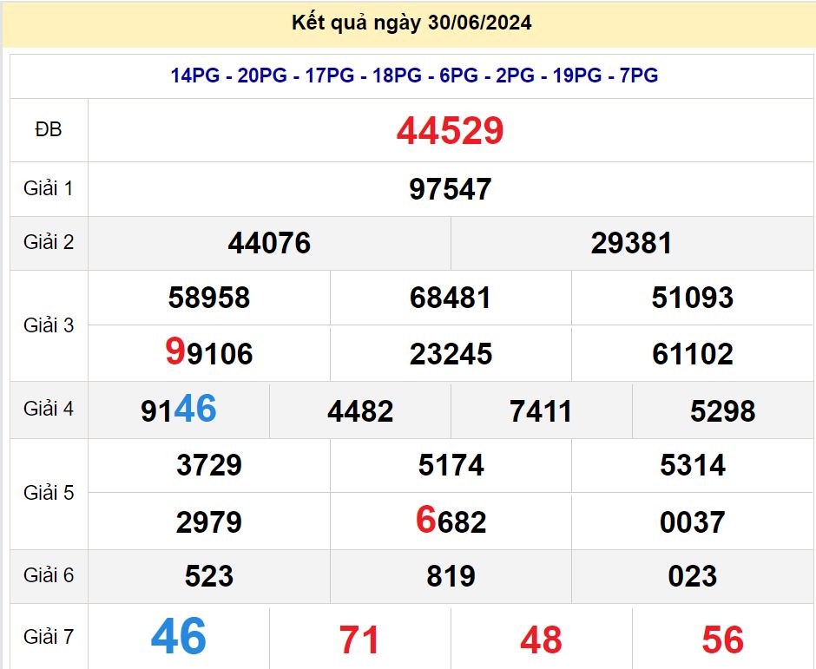Select the ĐB special prize label
The width and height of the screenshot is (816, 669).
[x=49, y=129]
